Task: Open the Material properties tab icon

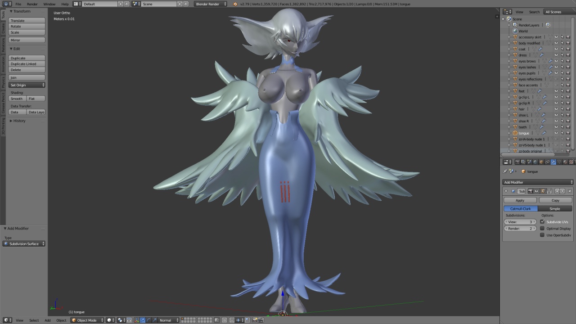Action: coord(565,162)
